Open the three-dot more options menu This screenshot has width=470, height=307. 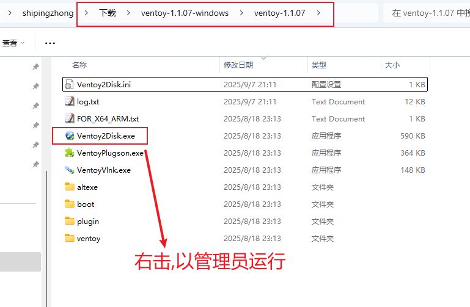point(50,43)
